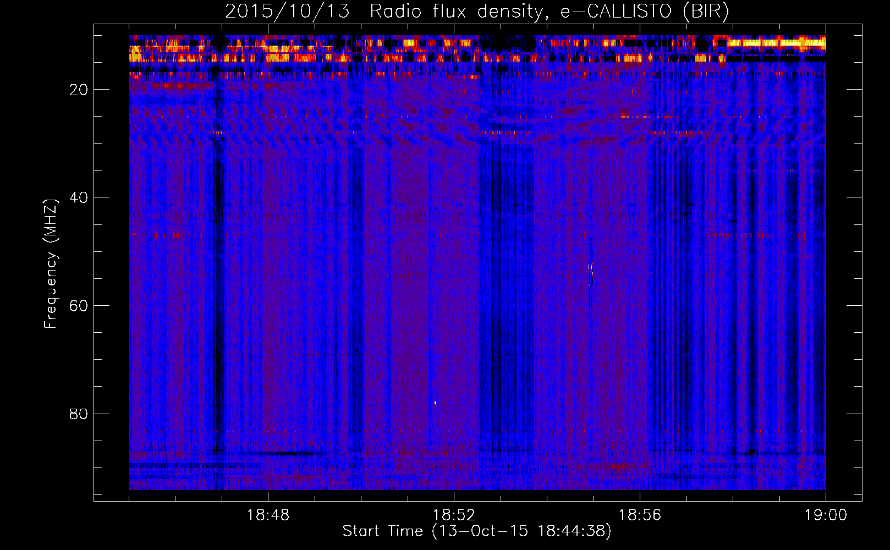Click the plot title '2015/10/13 Radio flux density, e-CALLISTO (BIR)'

477,11
